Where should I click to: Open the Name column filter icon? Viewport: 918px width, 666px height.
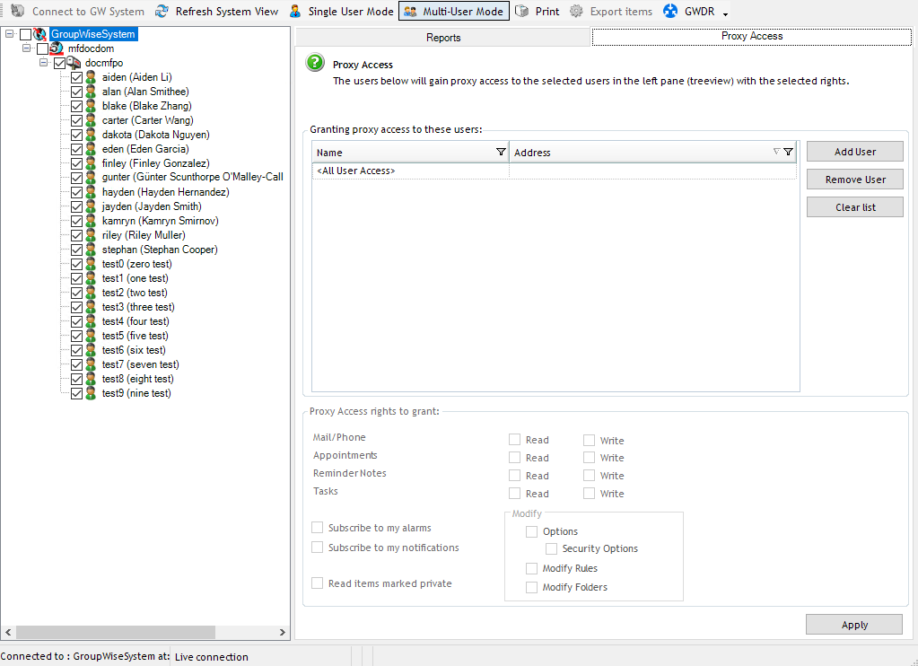(x=502, y=152)
